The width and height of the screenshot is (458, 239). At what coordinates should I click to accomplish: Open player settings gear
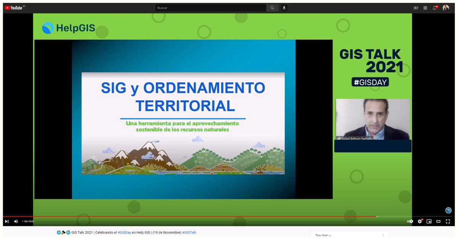click(420, 221)
